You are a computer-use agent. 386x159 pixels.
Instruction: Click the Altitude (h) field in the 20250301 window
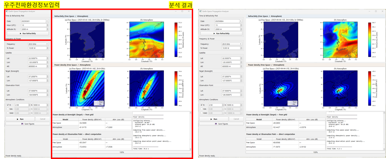[x=35, y=29]
